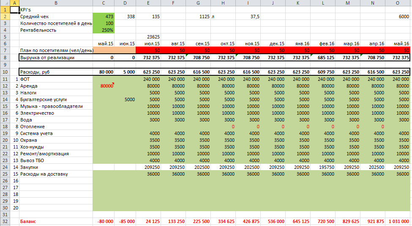Click the red 80000 Аренда cell
412x226 pixels.
point(104,86)
